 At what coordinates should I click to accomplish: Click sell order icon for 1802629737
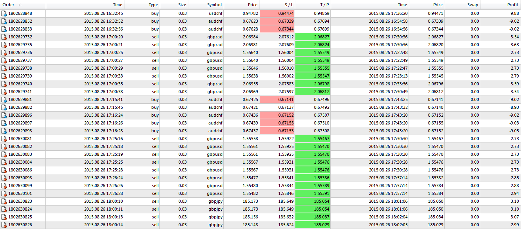(x=4, y=60)
